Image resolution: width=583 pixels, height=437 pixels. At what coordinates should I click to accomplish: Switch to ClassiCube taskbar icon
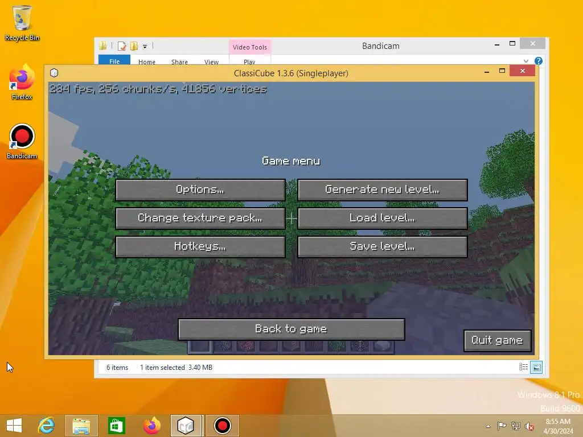[187, 426]
